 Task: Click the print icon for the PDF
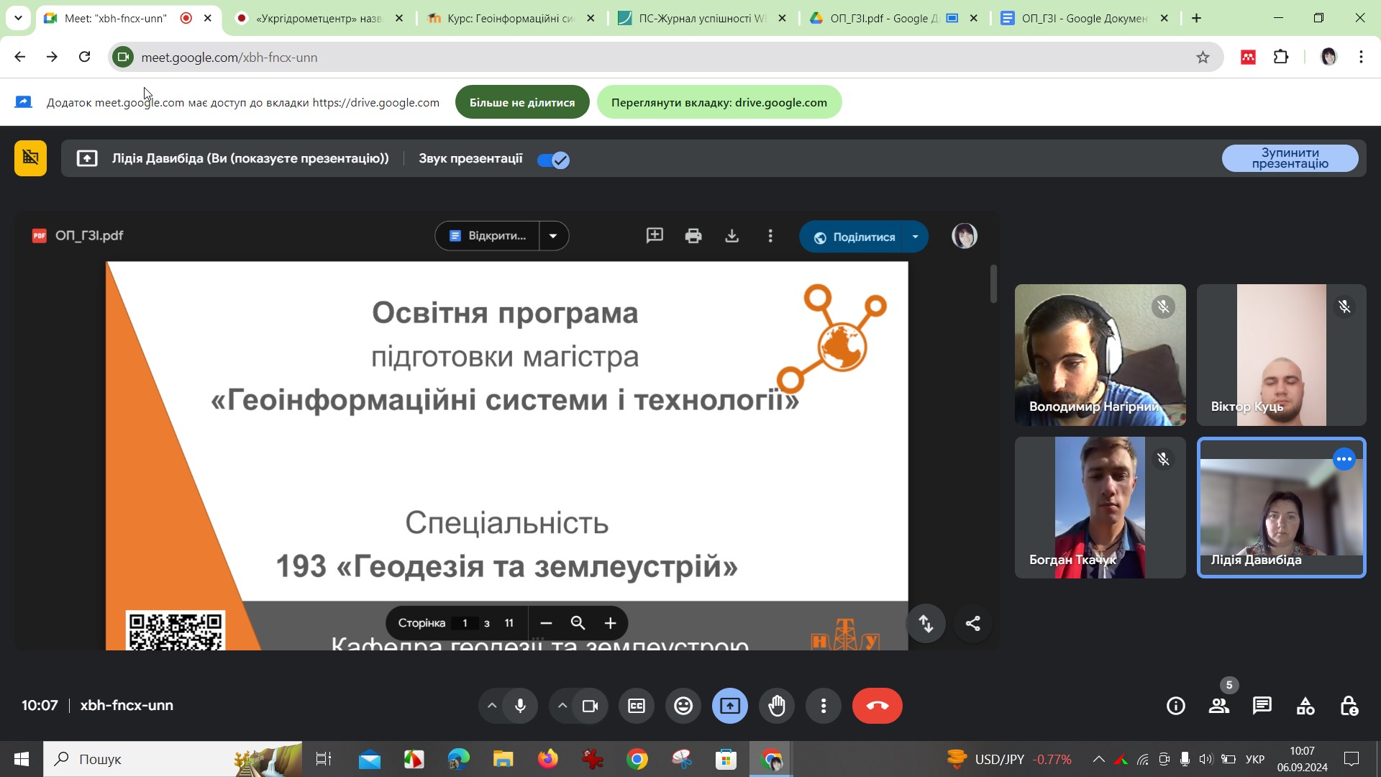pos(693,236)
